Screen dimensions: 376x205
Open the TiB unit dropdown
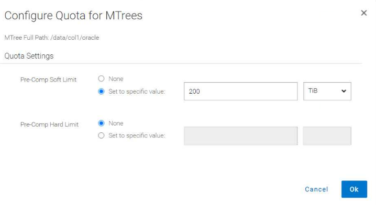click(327, 91)
